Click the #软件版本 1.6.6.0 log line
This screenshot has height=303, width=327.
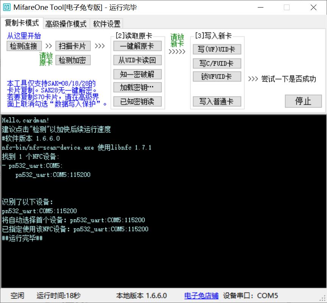31,138
